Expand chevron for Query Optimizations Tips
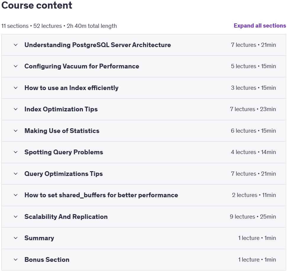287x271 pixels. [16, 174]
